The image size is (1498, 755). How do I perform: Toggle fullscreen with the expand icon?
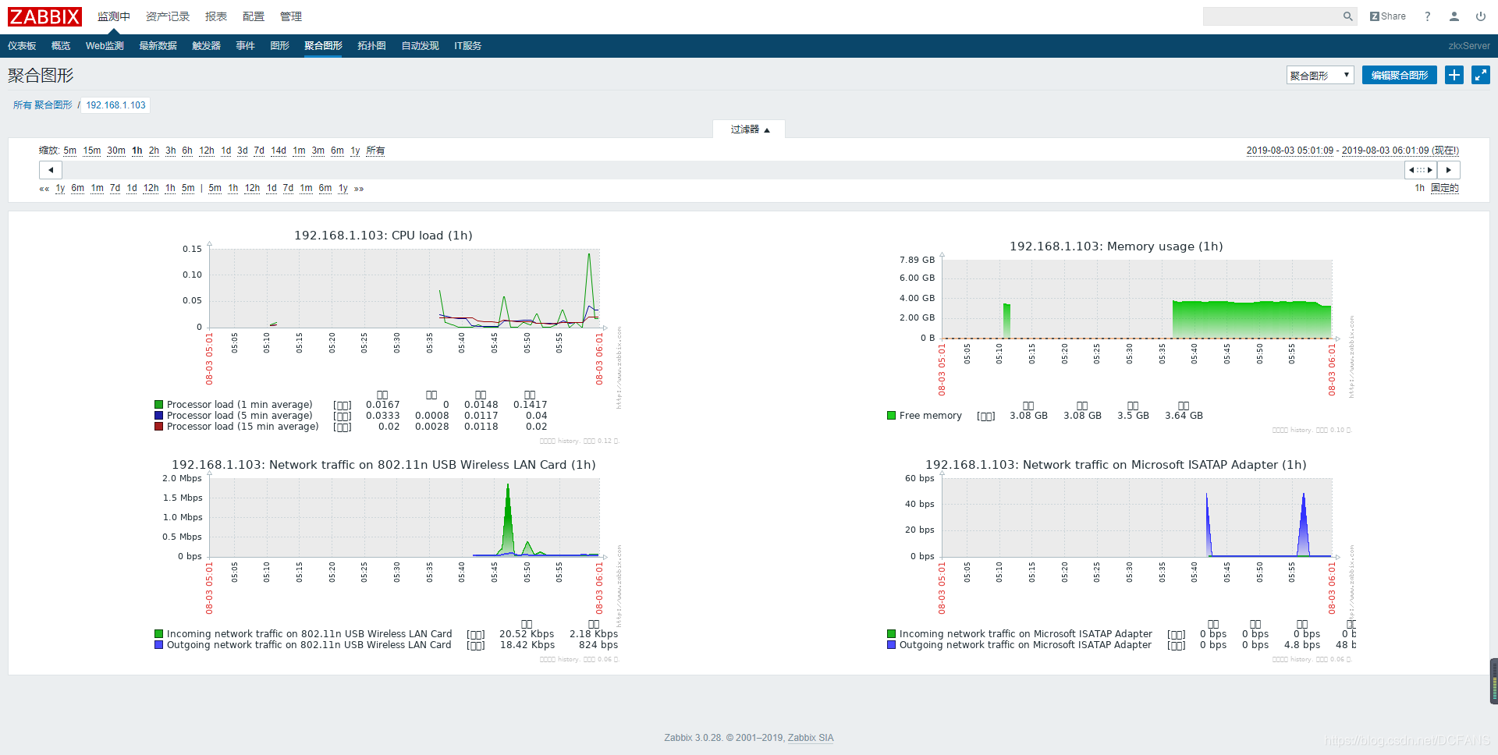pyautogui.click(x=1481, y=75)
